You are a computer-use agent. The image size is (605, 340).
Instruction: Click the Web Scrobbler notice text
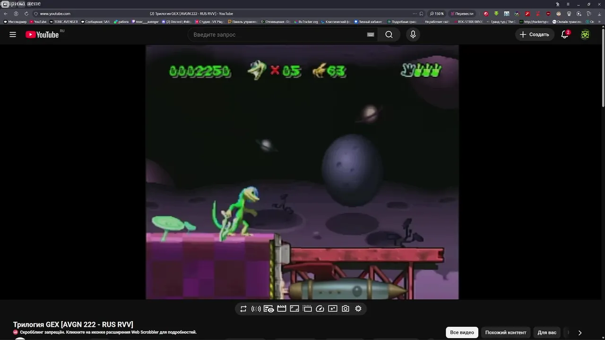pyautogui.click(x=108, y=332)
